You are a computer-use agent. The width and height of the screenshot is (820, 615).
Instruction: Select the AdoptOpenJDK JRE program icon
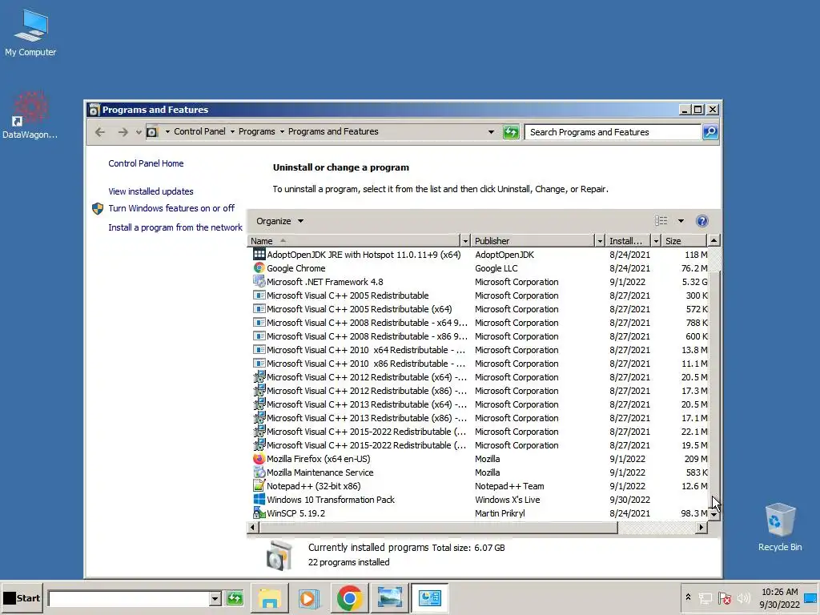pyautogui.click(x=259, y=254)
